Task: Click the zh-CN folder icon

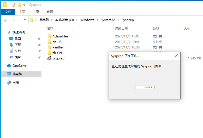Action: tap(49, 53)
